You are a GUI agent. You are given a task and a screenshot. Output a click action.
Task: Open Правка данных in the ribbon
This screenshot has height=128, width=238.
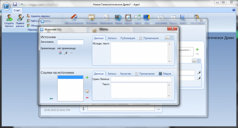(20, 21)
